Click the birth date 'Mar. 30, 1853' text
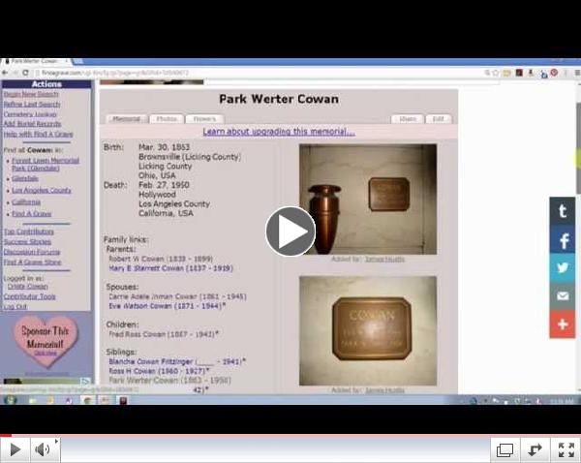The width and height of the screenshot is (581, 463). (165, 147)
